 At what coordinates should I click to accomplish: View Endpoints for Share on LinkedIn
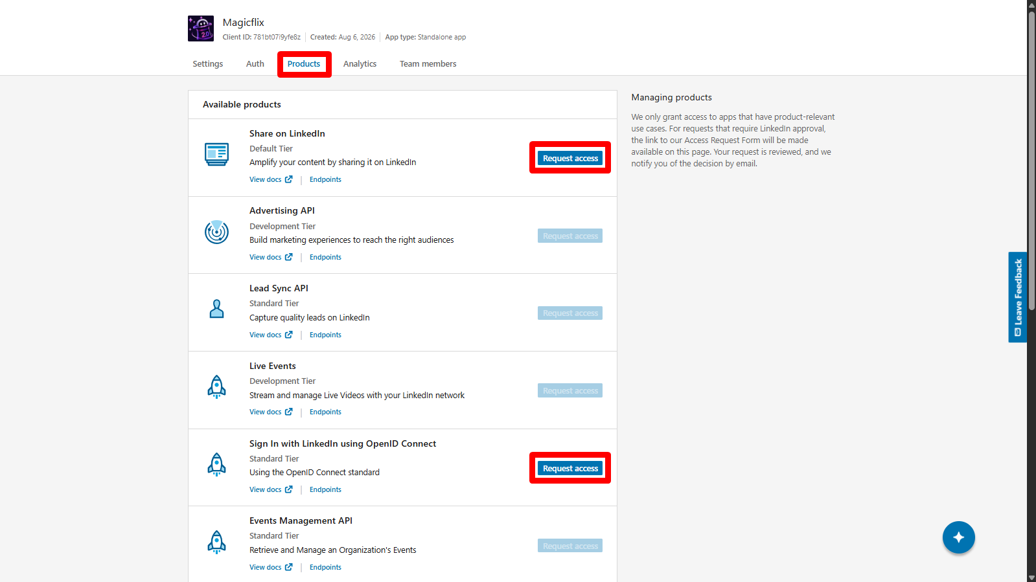pos(325,179)
